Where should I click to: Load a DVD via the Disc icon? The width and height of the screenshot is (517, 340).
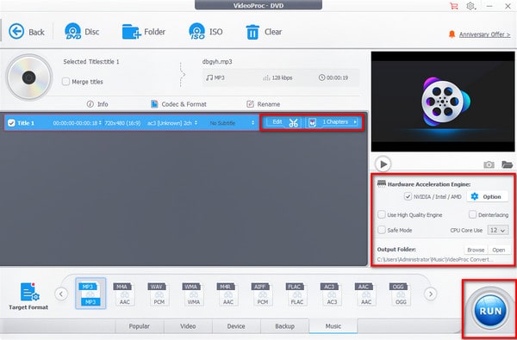pos(73,32)
